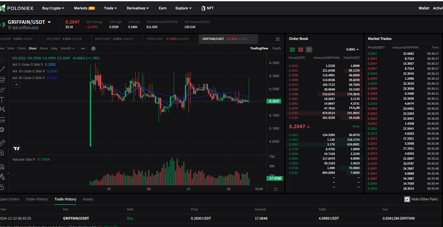Expand the Derivatives menu
The height and width of the screenshot is (227, 443).
point(138,8)
